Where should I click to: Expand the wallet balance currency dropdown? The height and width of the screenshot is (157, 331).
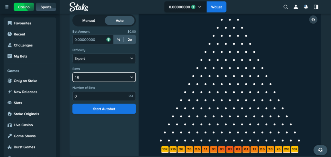(x=200, y=7)
